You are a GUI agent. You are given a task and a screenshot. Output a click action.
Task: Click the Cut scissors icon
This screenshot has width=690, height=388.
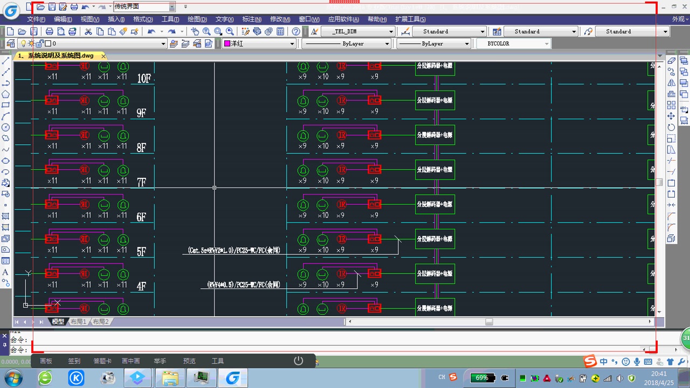click(x=87, y=31)
